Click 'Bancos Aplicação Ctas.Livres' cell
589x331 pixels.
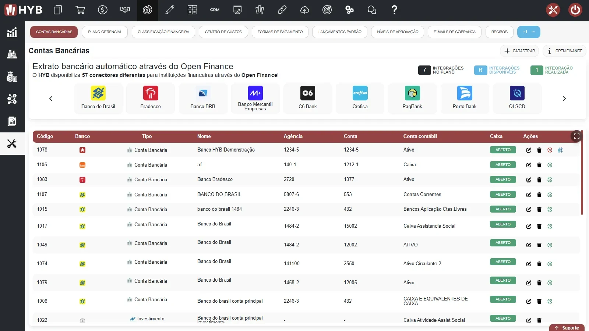point(435,209)
